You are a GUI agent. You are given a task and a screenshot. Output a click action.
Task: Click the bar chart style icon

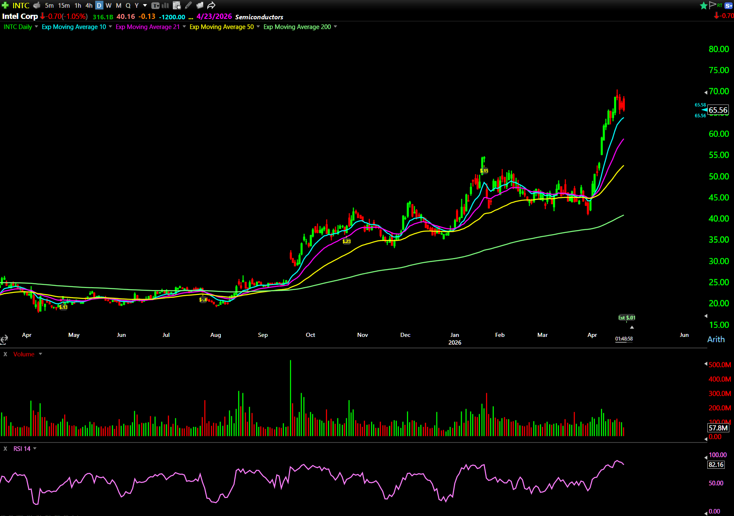click(x=165, y=5)
